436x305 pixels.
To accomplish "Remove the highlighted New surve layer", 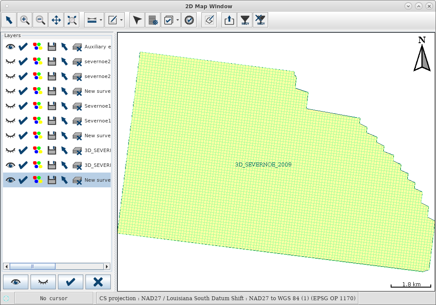I will 77,180.
